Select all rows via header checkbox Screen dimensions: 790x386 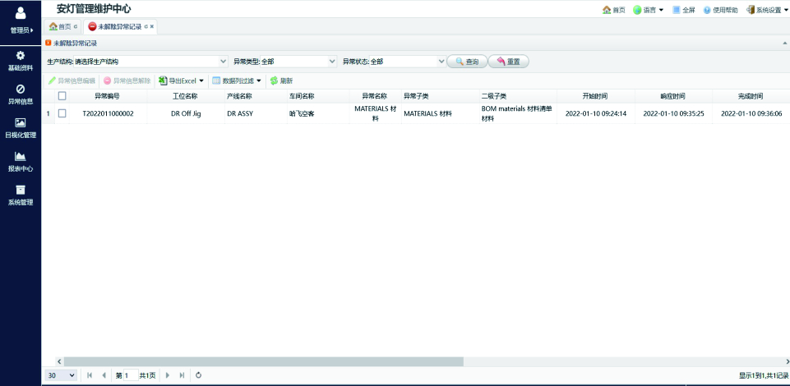click(62, 96)
